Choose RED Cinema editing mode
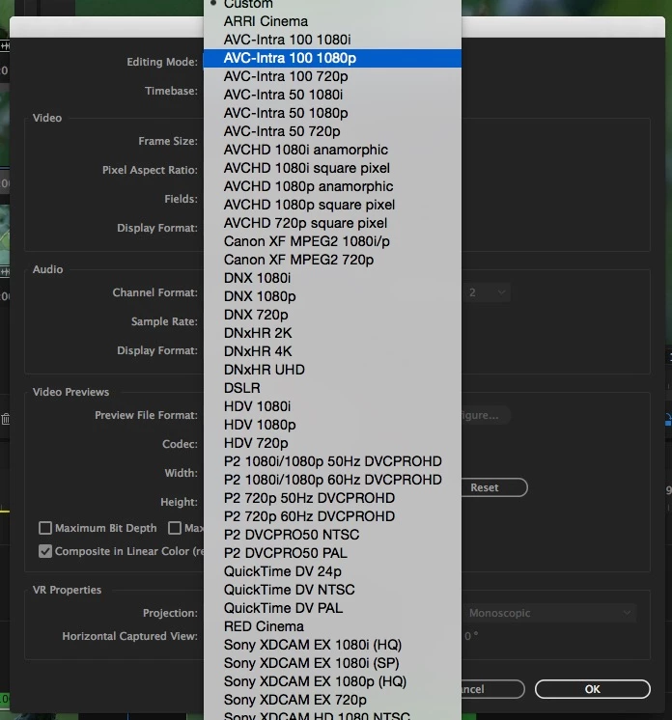This screenshot has width=672, height=720. coord(332,626)
